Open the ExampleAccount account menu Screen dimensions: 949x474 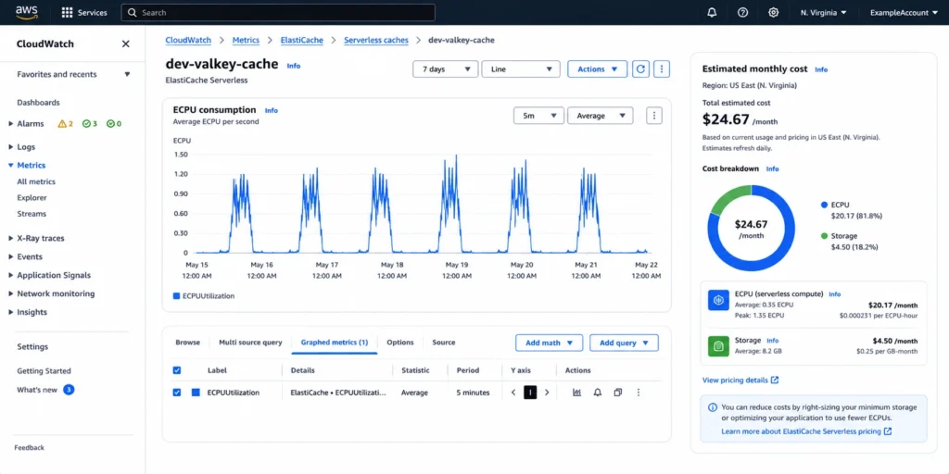click(x=903, y=12)
